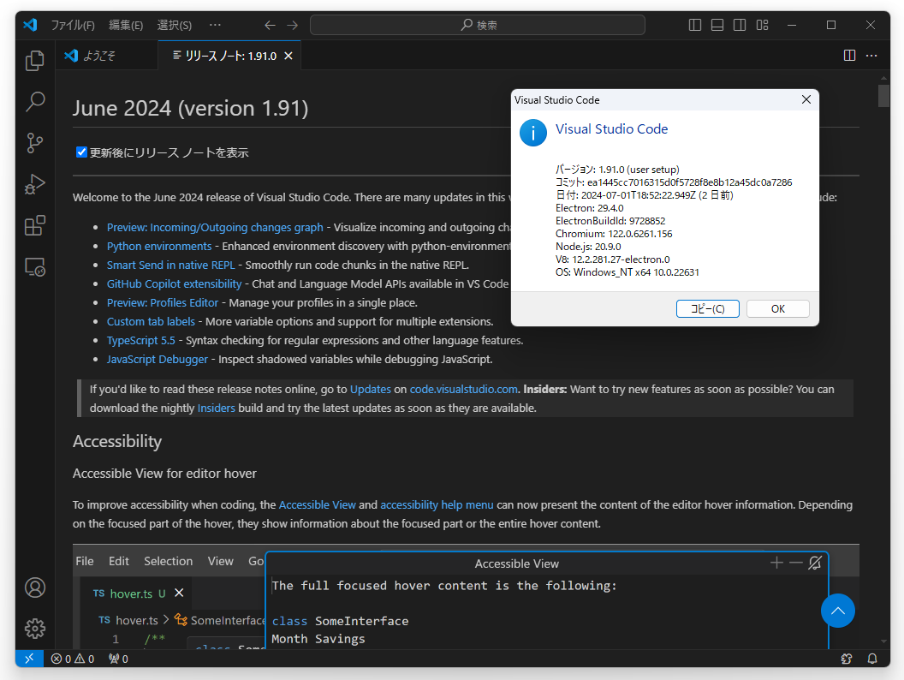Open the Search view from the activity bar

[x=34, y=102]
